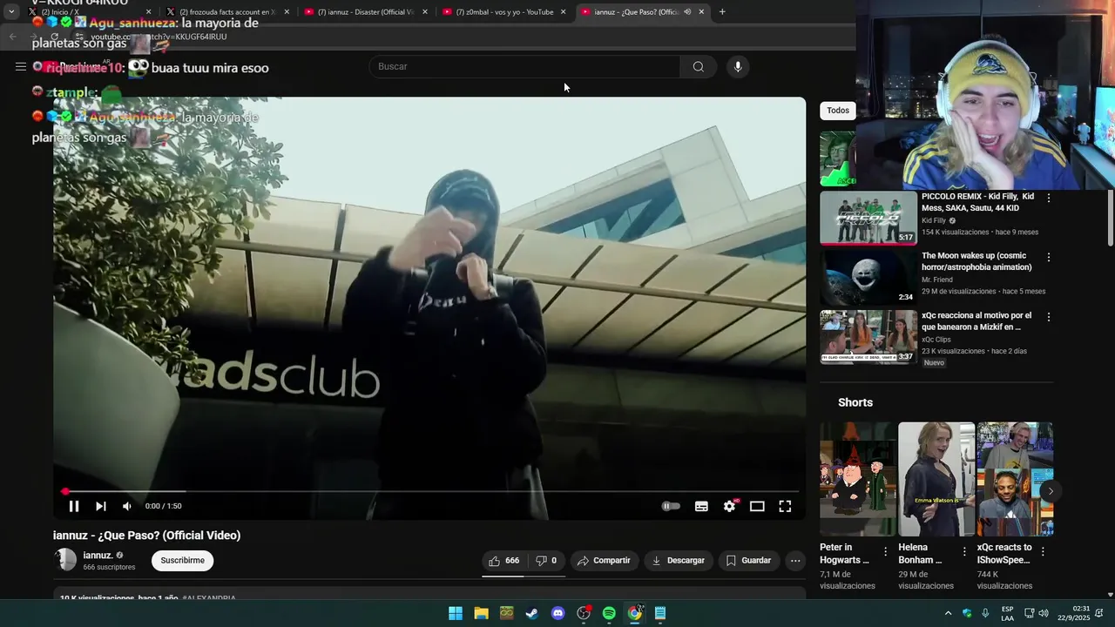Open Google Chrome taskbar icon
Image resolution: width=1115 pixels, height=627 pixels.
point(635,613)
